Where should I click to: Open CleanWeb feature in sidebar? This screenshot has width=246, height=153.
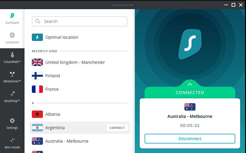12,58
